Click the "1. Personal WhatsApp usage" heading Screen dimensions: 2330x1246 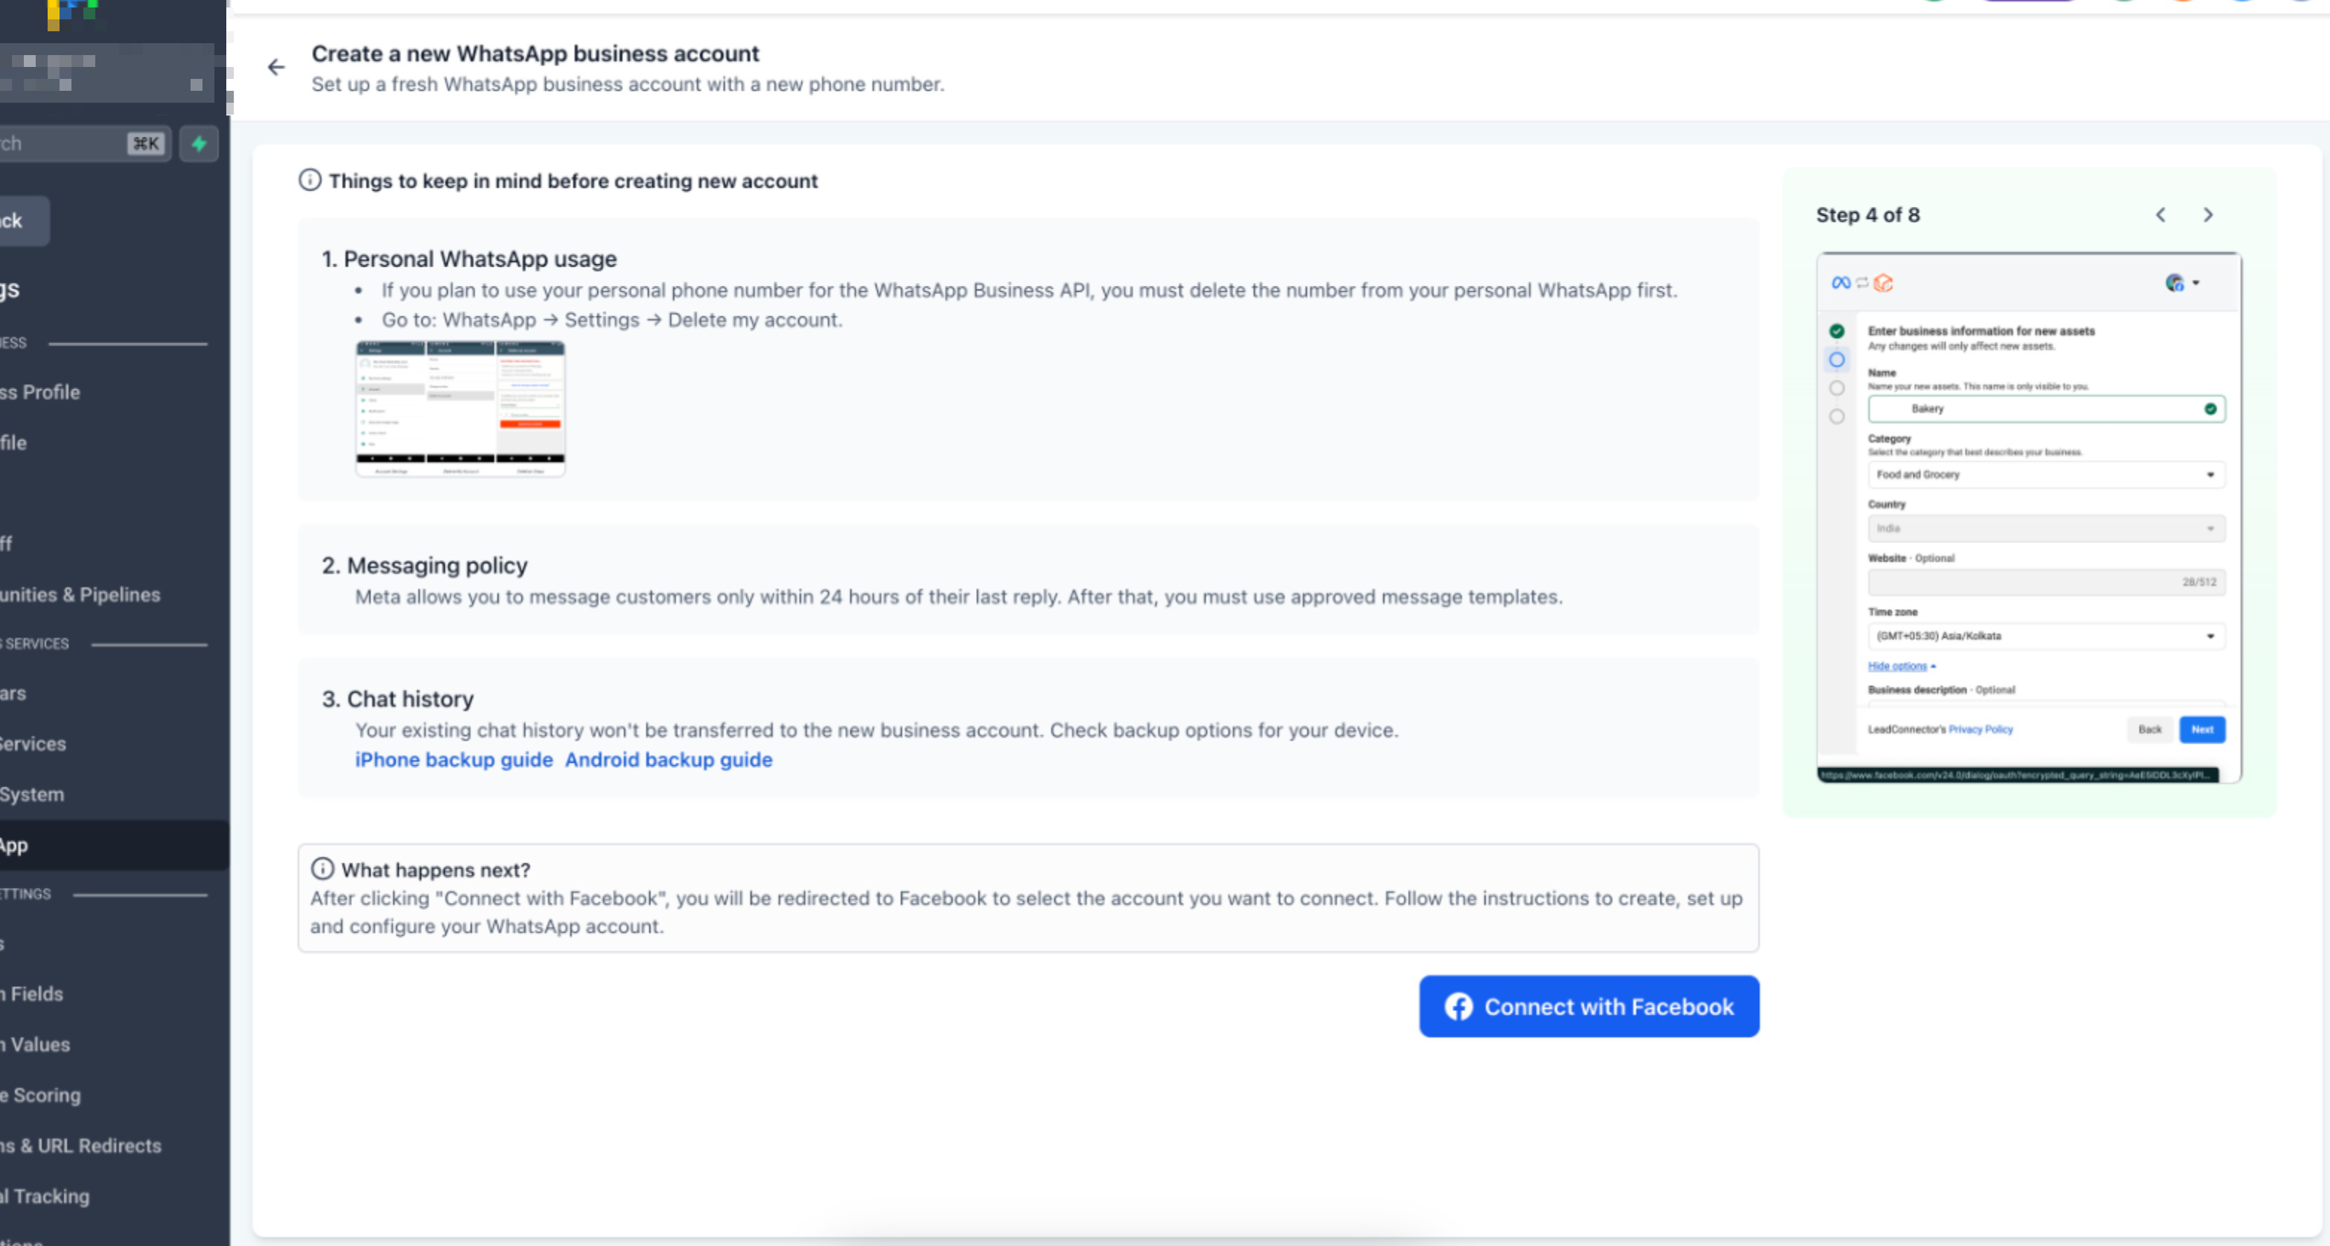click(x=468, y=258)
